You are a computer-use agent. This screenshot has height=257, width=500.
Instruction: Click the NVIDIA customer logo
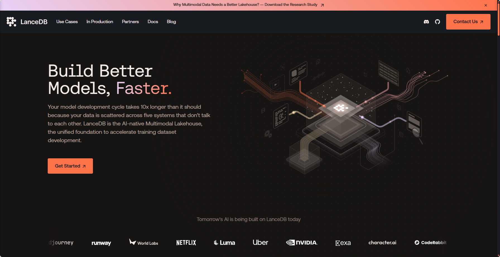point(302,243)
